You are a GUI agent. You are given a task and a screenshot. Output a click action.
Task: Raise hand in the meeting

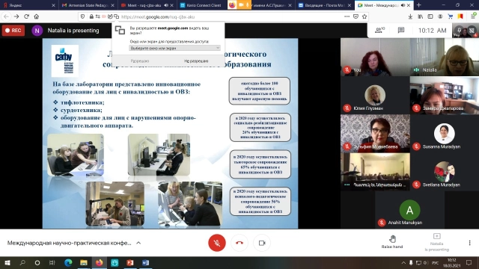tap(392, 241)
